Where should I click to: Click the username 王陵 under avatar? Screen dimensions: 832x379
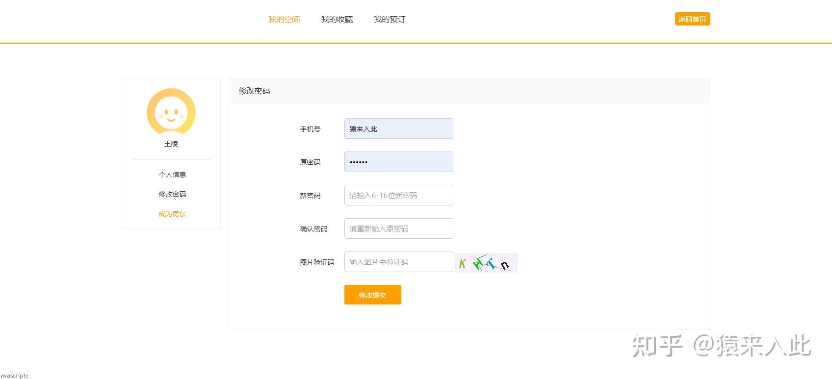[171, 144]
